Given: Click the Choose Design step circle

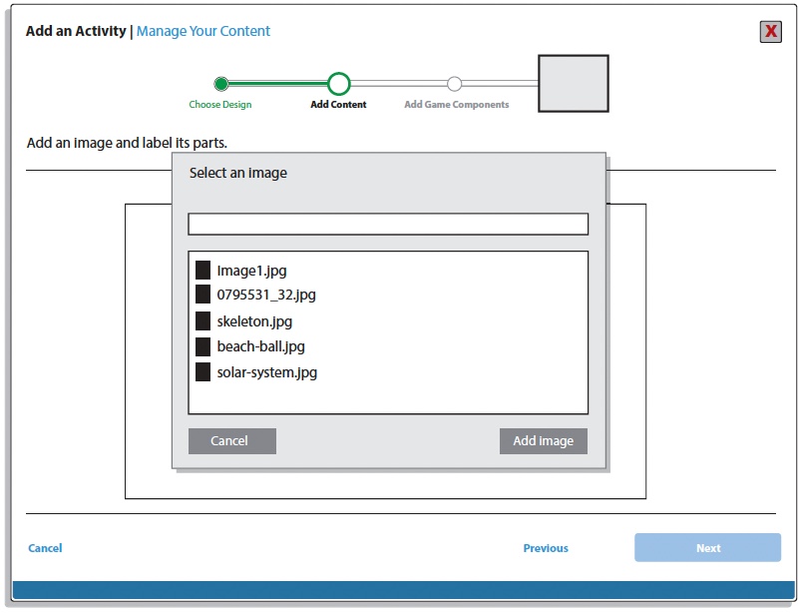Looking at the screenshot, I should click(x=221, y=84).
